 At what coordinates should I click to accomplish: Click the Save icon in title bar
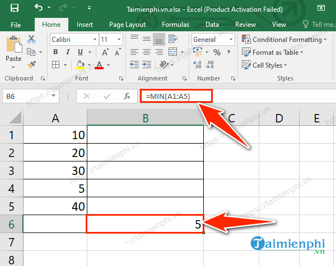pos(15,8)
